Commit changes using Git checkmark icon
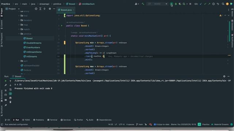Screen dimensions: 234x131 [x=205, y=4]
